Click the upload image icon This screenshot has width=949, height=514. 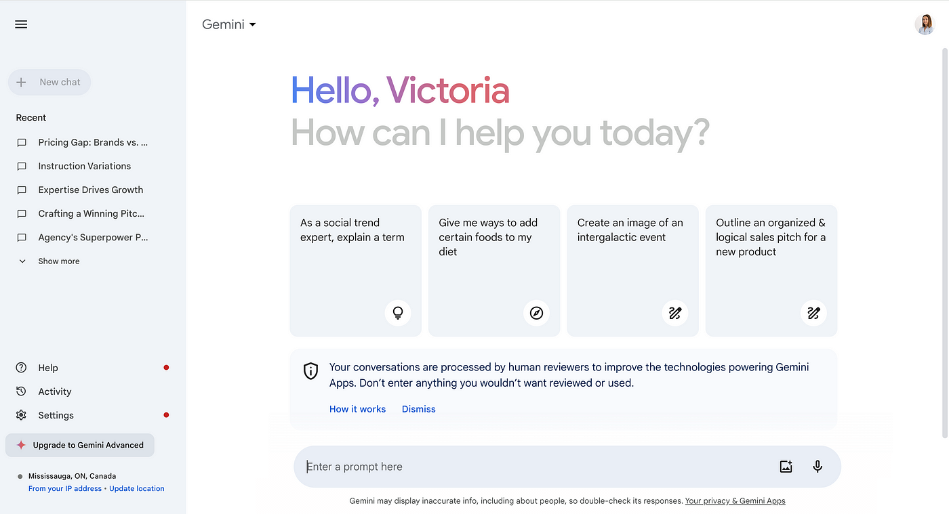[786, 467]
